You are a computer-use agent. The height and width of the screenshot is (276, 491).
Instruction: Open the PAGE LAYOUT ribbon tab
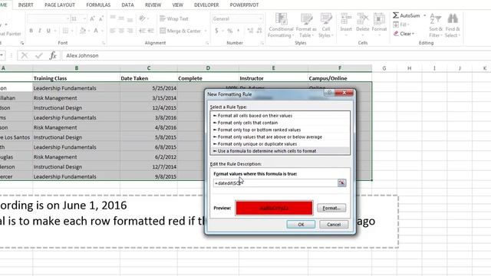tap(60, 5)
